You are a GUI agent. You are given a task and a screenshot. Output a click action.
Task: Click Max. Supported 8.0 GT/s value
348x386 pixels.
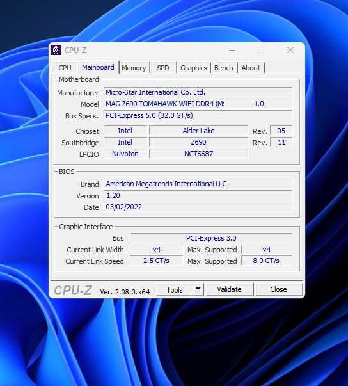[267, 261]
